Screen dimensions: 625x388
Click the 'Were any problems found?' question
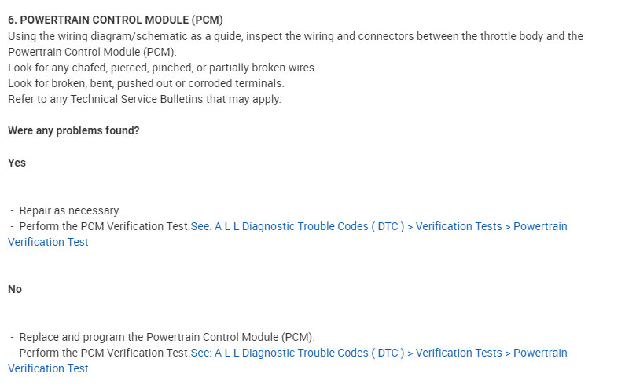click(x=74, y=130)
